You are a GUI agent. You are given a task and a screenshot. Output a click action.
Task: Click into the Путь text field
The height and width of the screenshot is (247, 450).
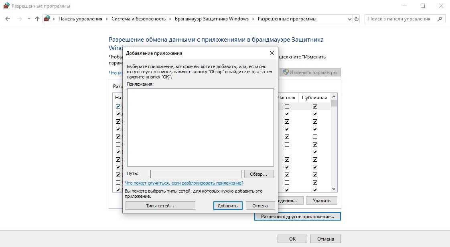196,174
